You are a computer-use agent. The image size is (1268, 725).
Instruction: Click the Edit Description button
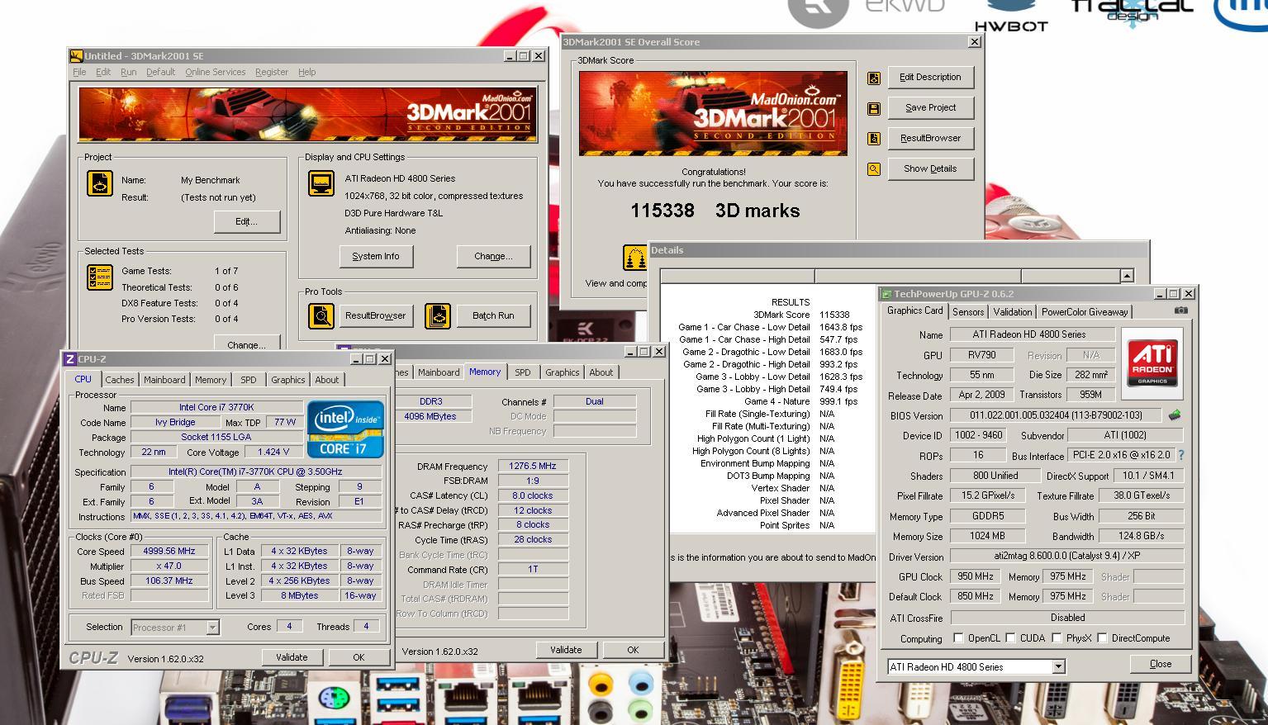tap(930, 78)
